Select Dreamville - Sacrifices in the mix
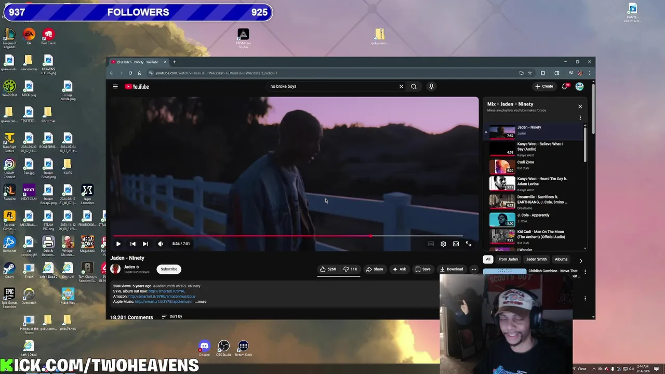665x374 pixels. tap(535, 202)
